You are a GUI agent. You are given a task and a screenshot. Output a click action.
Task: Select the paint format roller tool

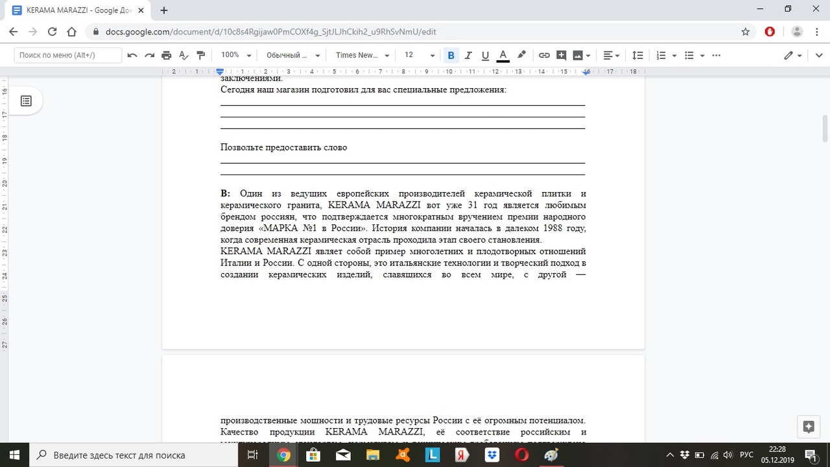click(200, 55)
